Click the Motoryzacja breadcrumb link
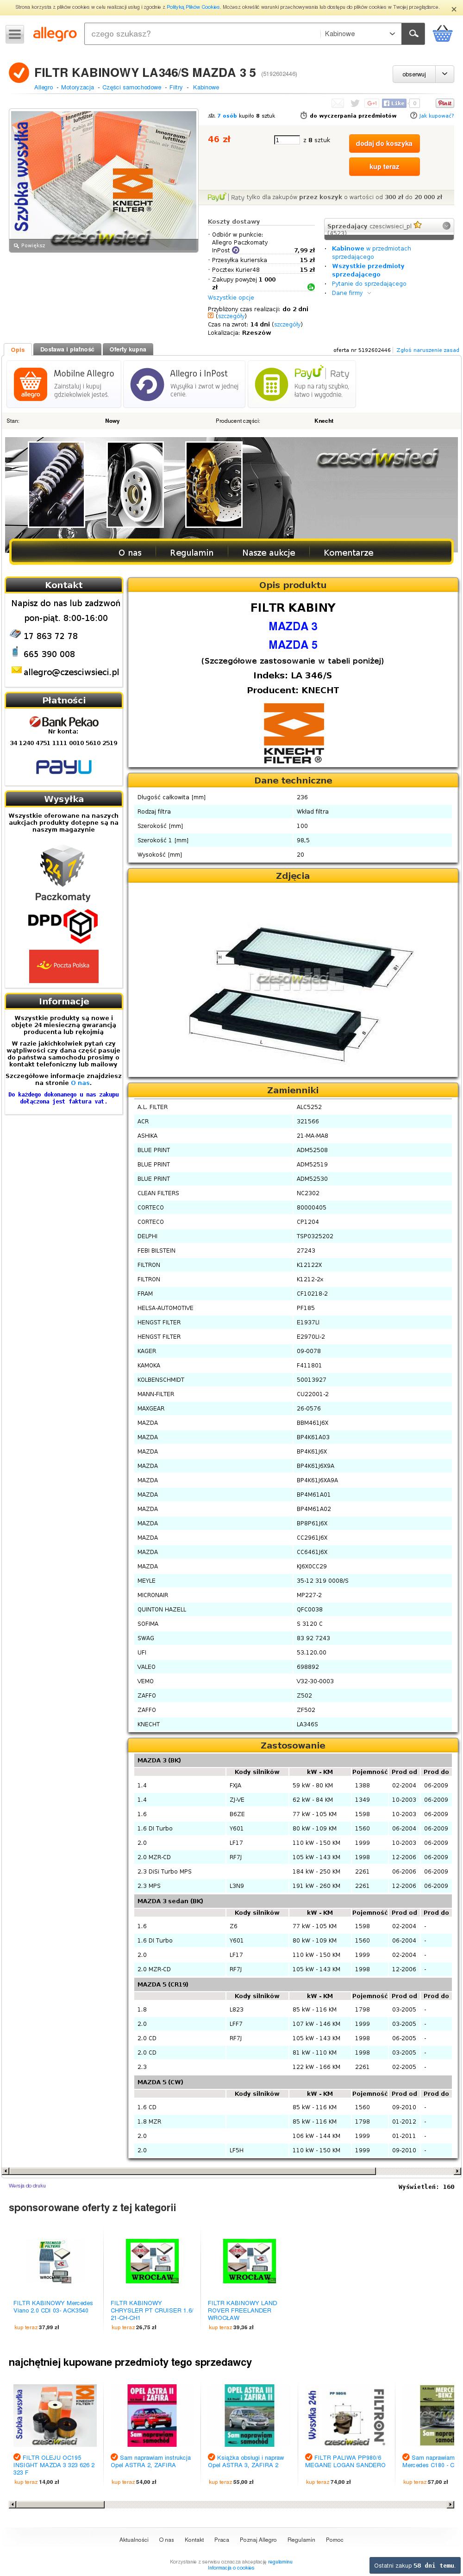The image size is (463, 2576). point(77,87)
